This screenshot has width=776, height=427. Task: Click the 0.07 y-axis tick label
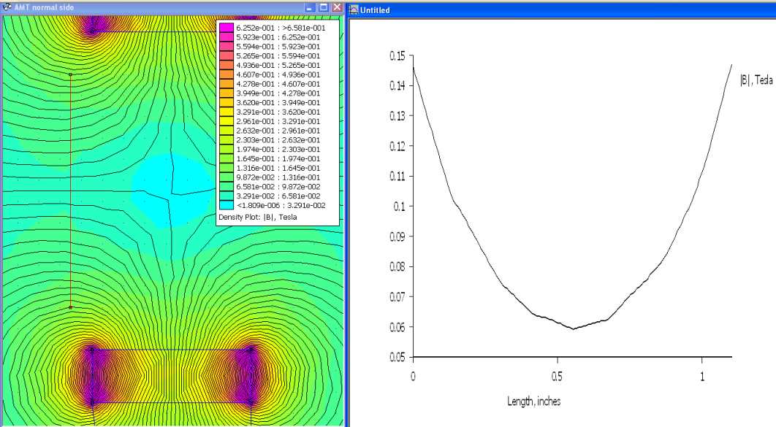(397, 297)
